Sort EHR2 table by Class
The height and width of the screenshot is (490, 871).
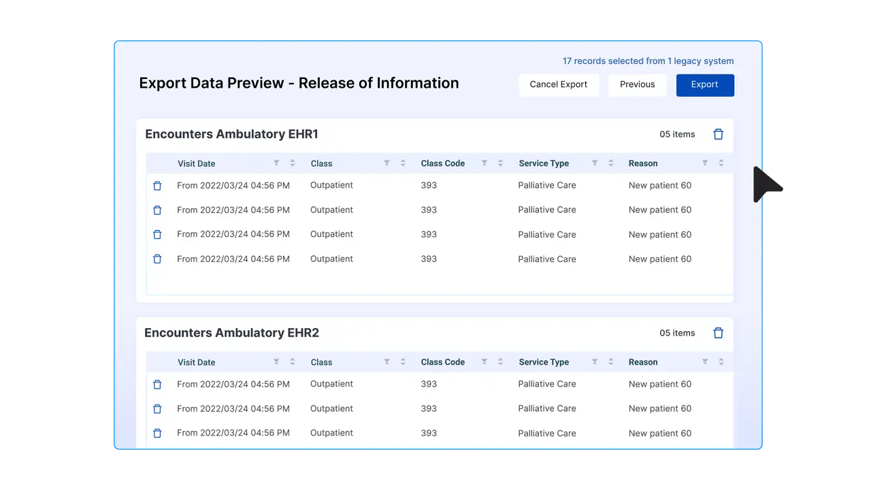[403, 362]
